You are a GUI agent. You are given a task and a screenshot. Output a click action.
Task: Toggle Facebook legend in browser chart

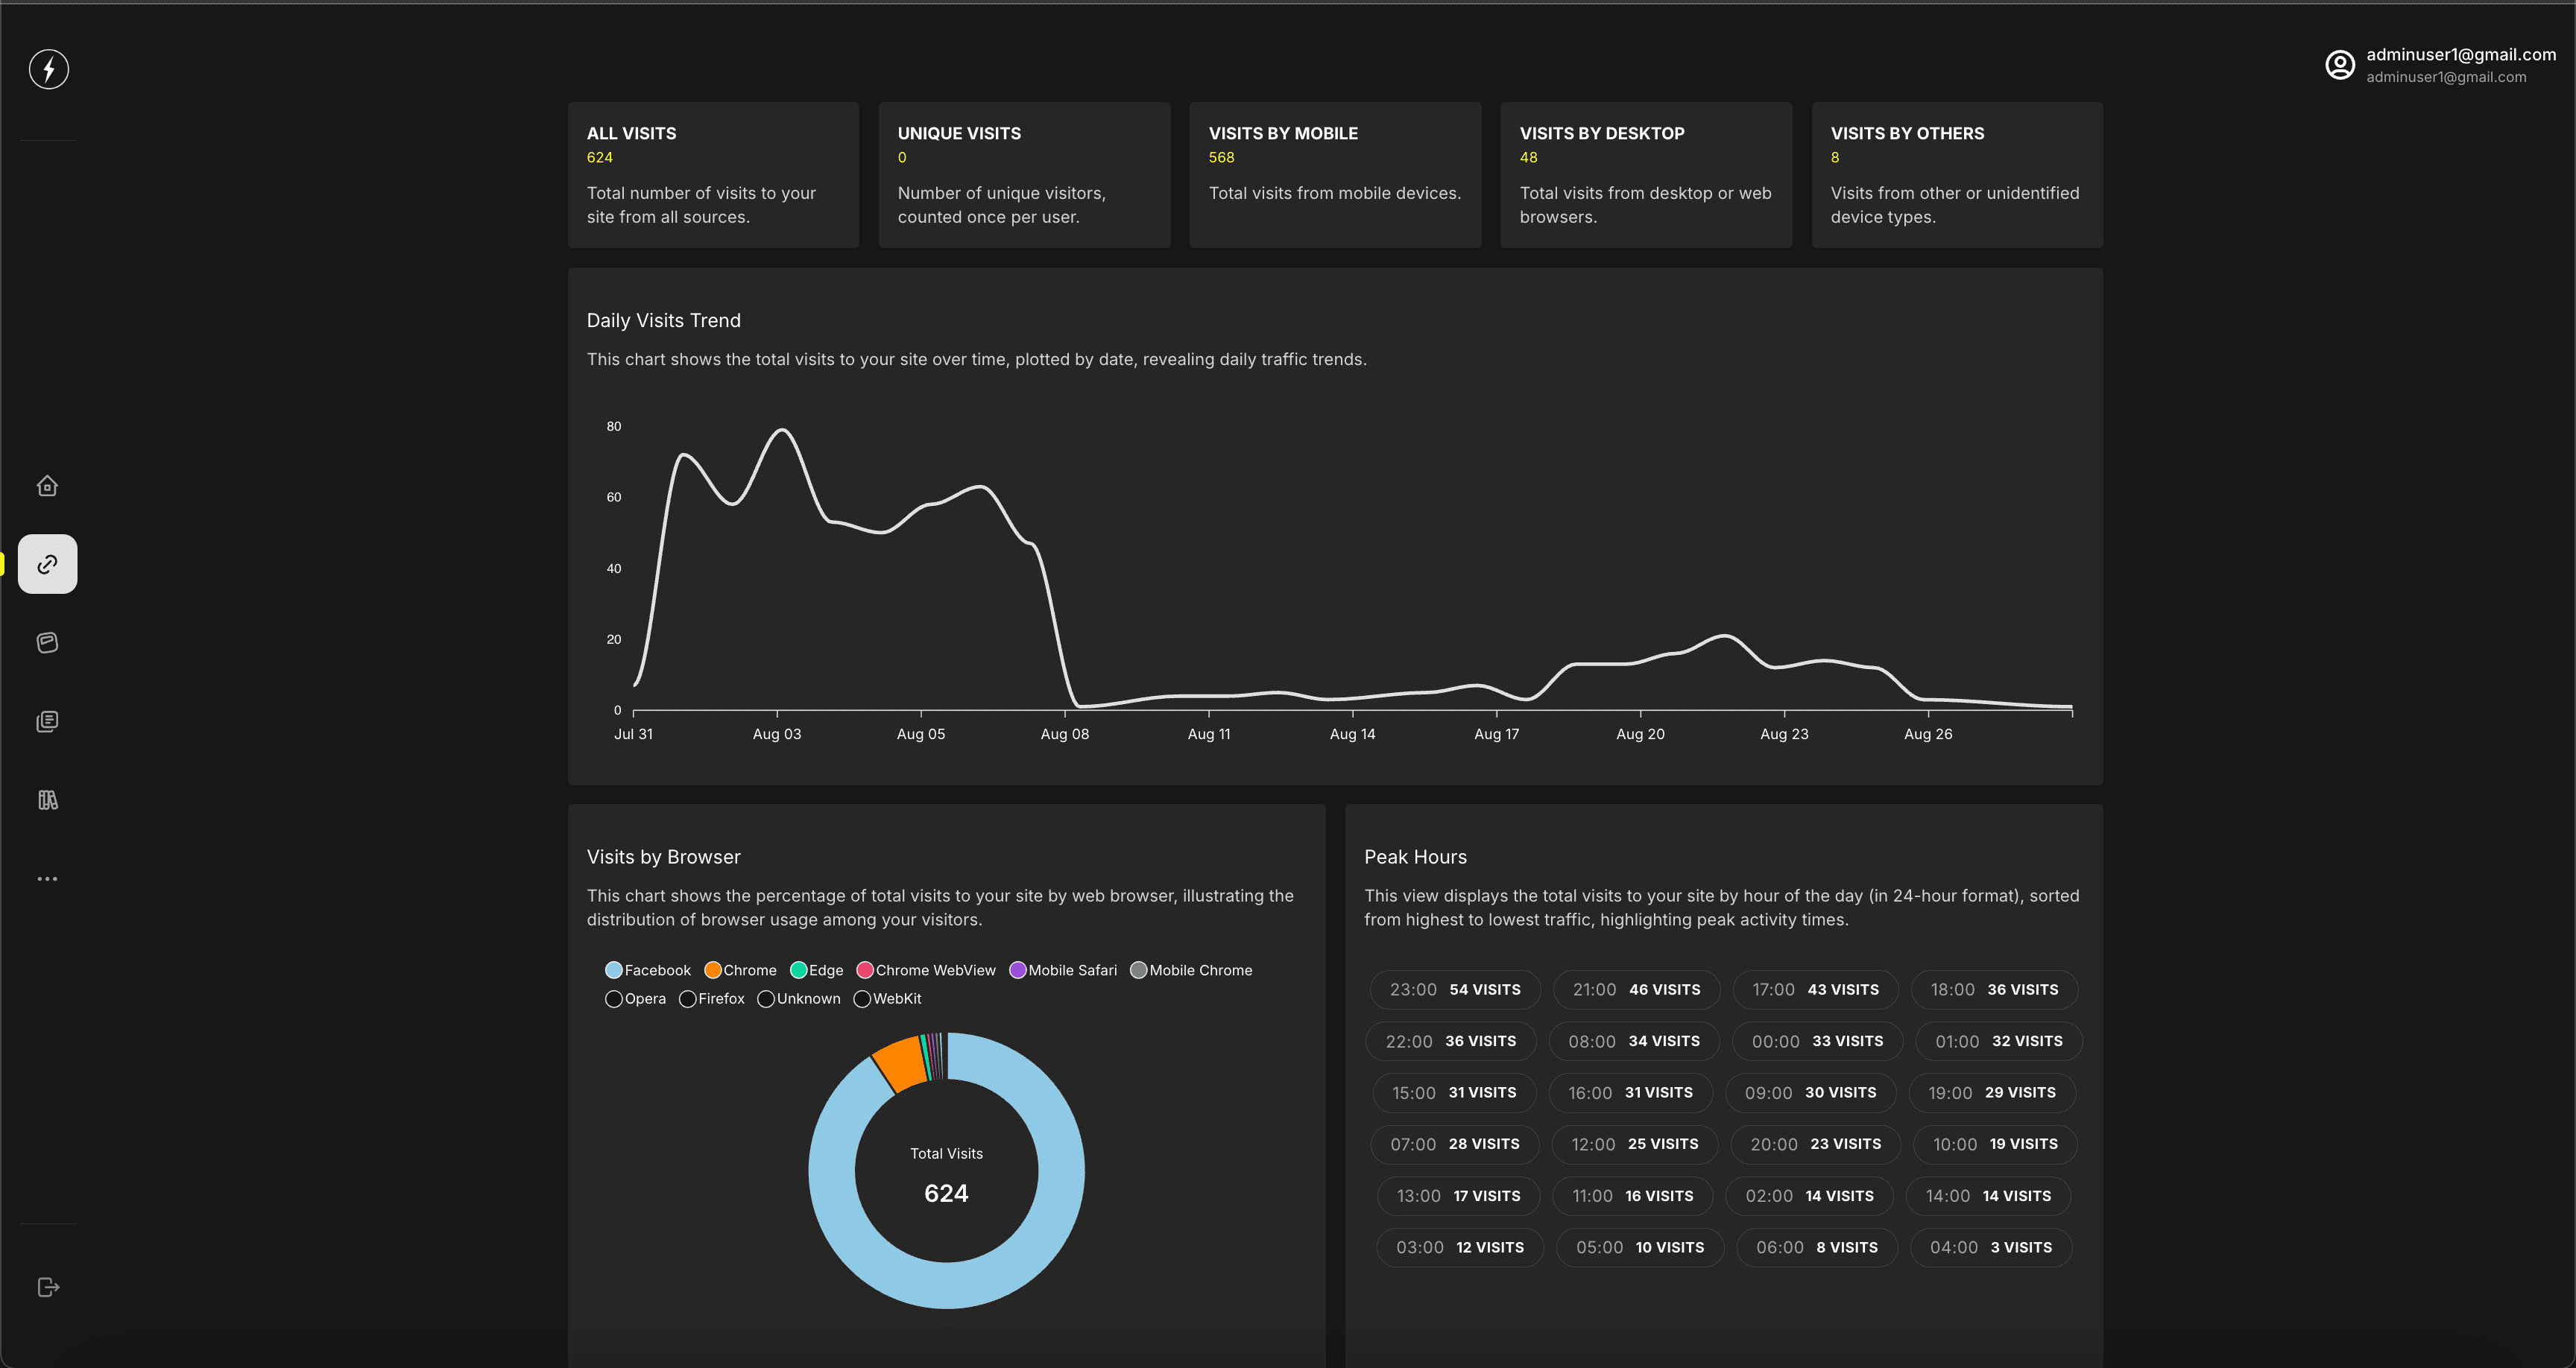click(x=648, y=970)
